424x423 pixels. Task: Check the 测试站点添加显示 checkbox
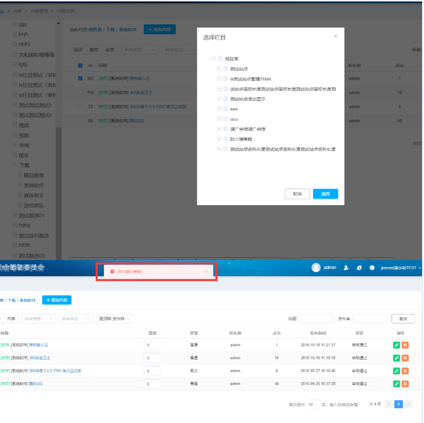pos(225,99)
